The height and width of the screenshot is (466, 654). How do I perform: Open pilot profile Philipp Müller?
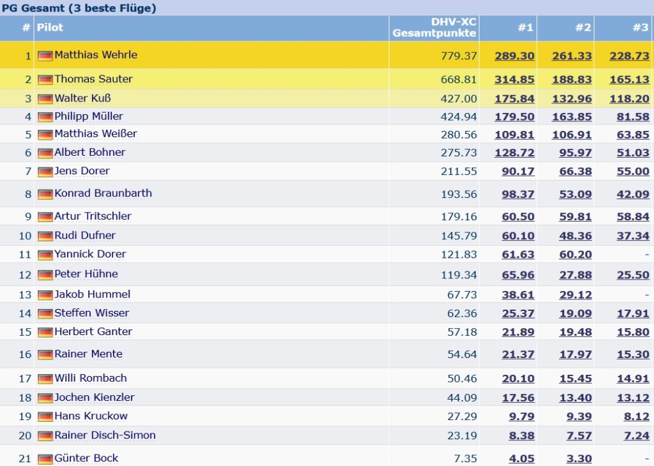pos(89,116)
